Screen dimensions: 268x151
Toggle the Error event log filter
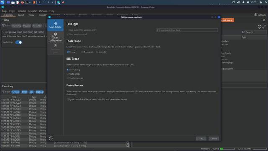click(24, 92)
